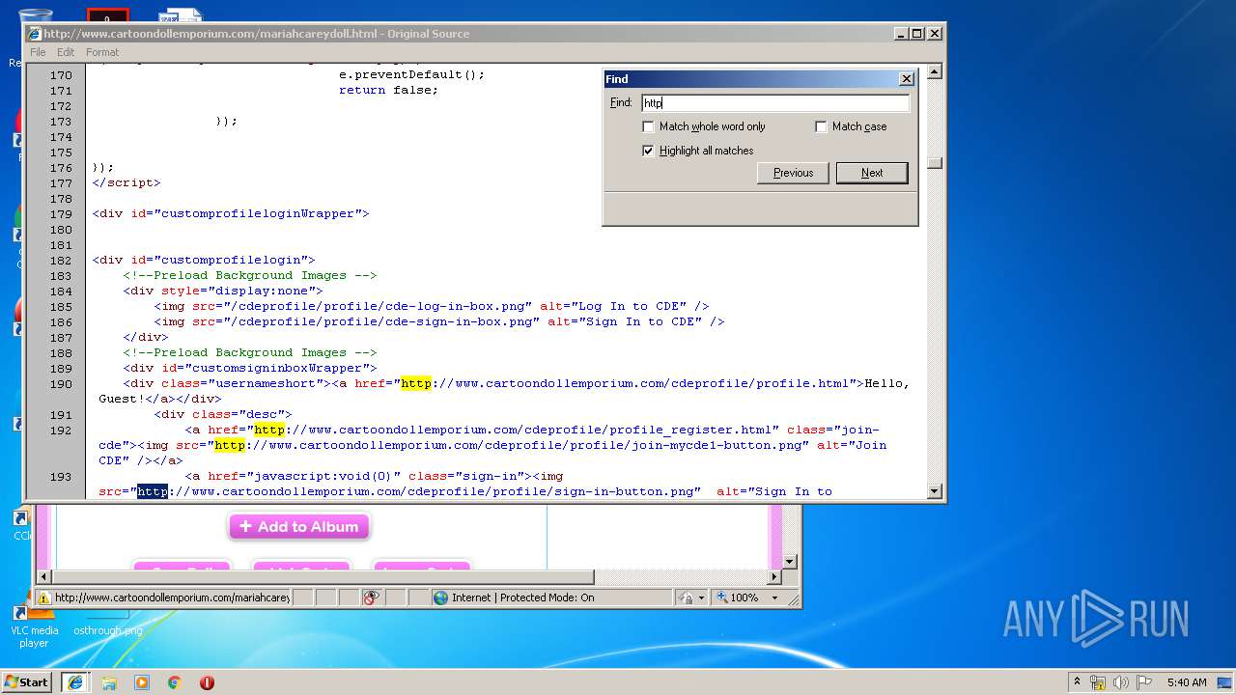Open the Format menu in source viewer

click(x=102, y=52)
